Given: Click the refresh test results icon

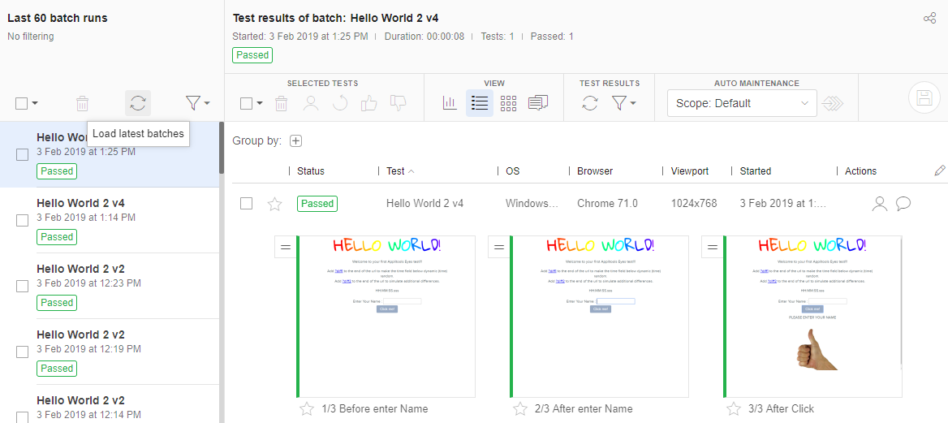Looking at the screenshot, I should pos(590,103).
